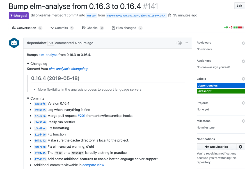Open elm-analyse's changelog link
The height and width of the screenshot is (169, 247).
(x=68, y=69)
